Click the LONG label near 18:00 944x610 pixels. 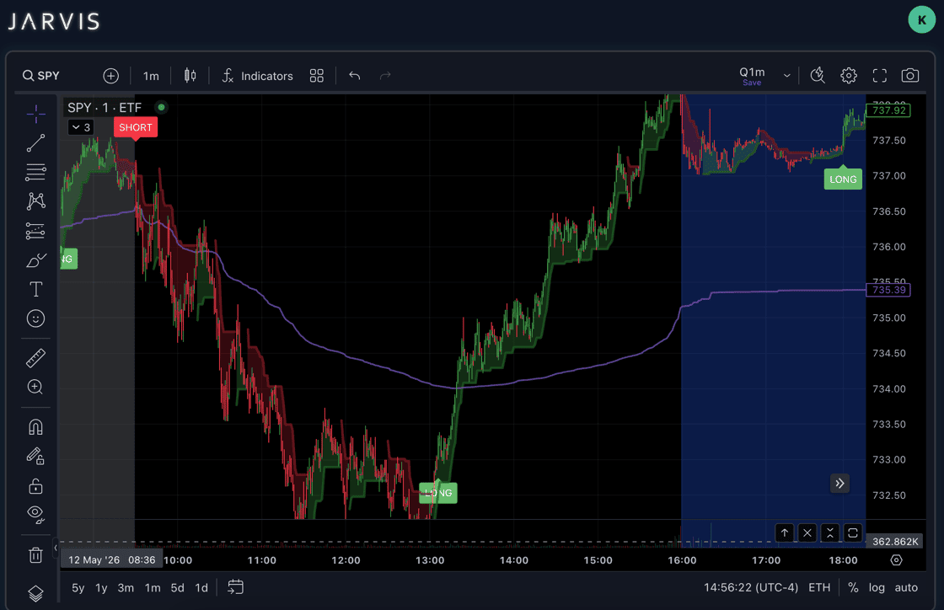pyautogui.click(x=843, y=179)
